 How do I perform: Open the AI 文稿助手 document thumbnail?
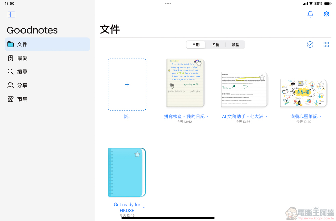click(x=244, y=89)
